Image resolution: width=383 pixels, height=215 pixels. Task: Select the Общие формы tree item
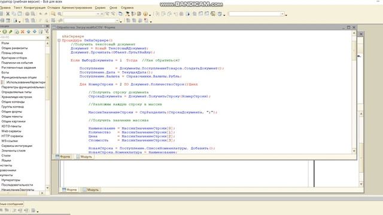pyautogui.click(x=11, y=112)
